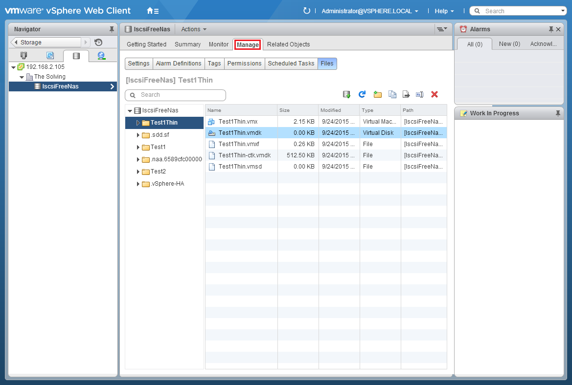This screenshot has width=572, height=385.
Task: Select IscsiFreeNas in Navigator tree
Action: click(63, 86)
